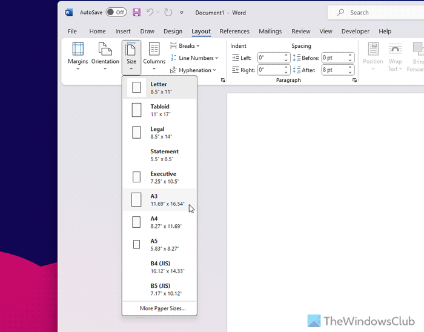Toggle the AutoSave switch

point(116,12)
